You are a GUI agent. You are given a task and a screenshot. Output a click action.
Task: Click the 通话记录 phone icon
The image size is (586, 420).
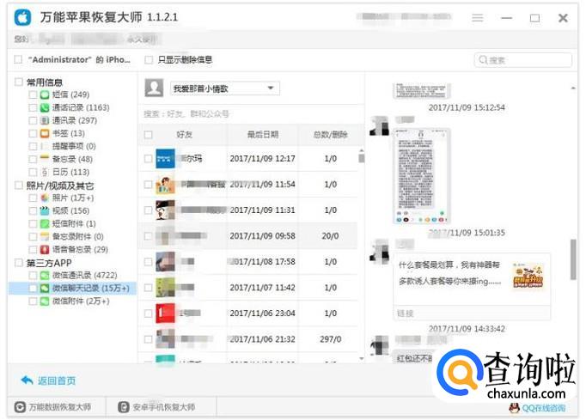click(x=45, y=107)
